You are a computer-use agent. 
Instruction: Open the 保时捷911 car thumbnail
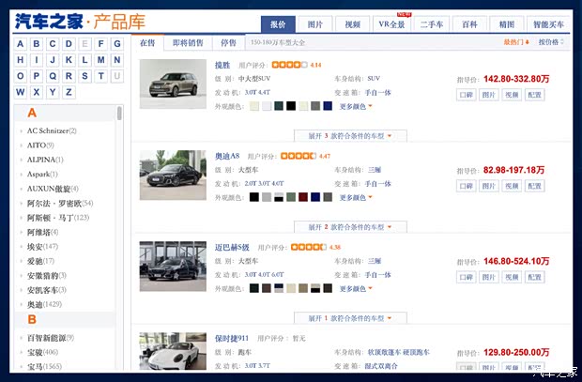[x=173, y=351]
